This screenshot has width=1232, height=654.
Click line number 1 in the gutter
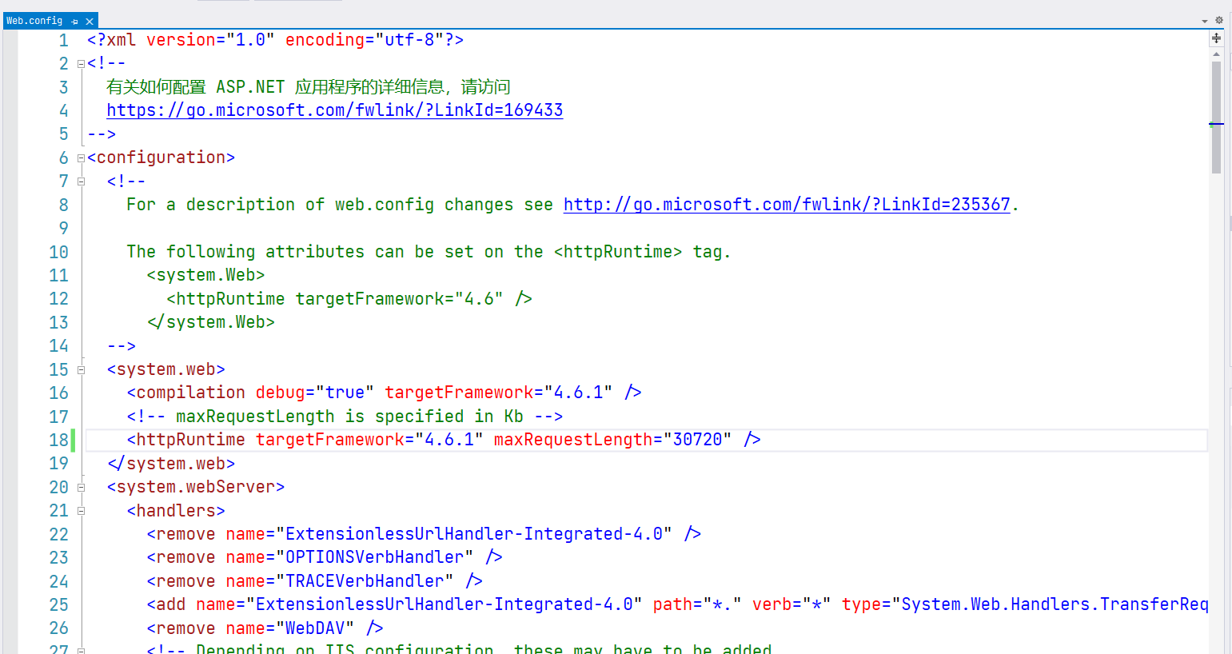pos(63,40)
